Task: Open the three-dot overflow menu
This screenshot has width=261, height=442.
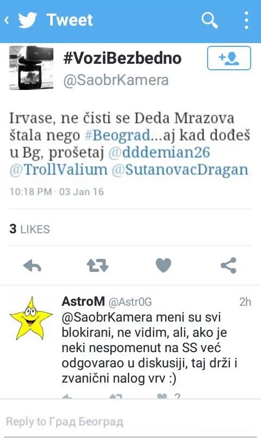Action: [x=246, y=20]
